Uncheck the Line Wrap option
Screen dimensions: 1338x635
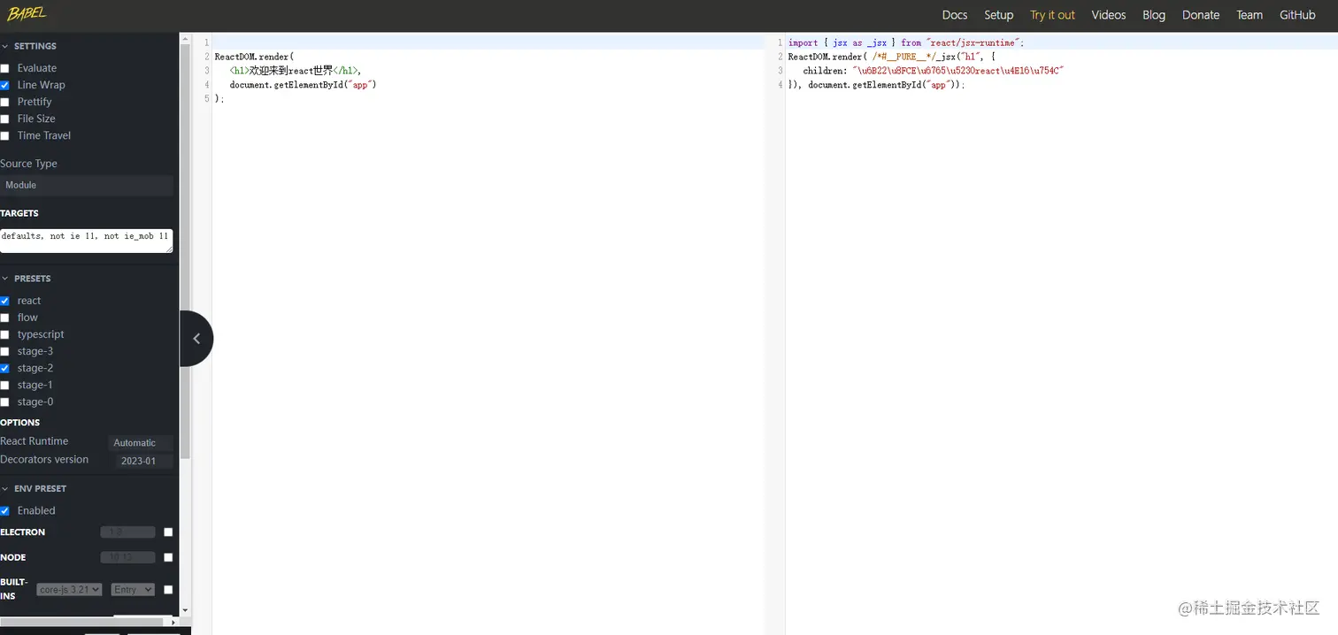(x=5, y=85)
